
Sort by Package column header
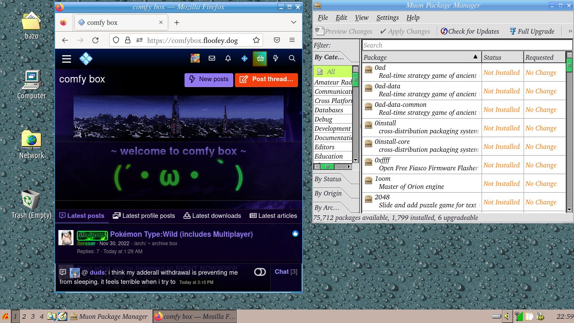[421, 57]
